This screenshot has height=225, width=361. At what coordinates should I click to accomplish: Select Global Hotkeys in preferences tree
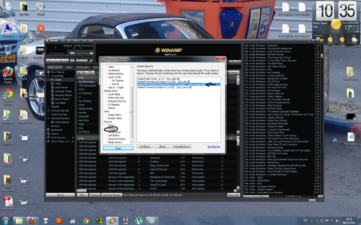pos(116,74)
